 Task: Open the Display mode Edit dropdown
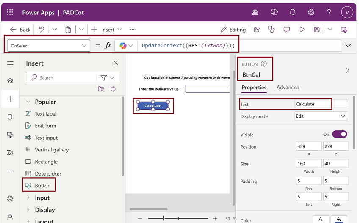(x=321, y=116)
